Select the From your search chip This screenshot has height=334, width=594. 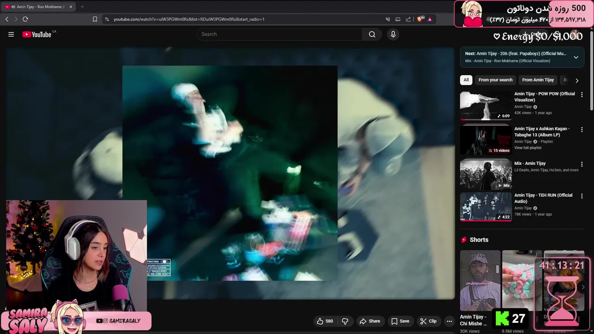pyautogui.click(x=496, y=80)
